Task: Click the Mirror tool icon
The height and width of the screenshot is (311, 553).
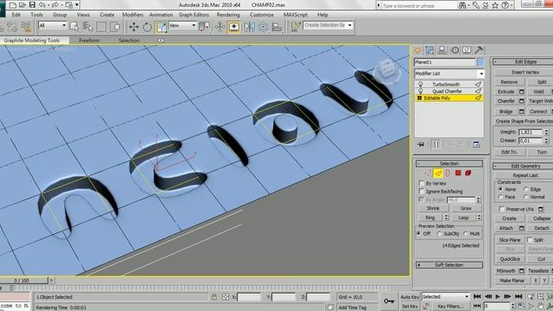Action: (250, 27)
